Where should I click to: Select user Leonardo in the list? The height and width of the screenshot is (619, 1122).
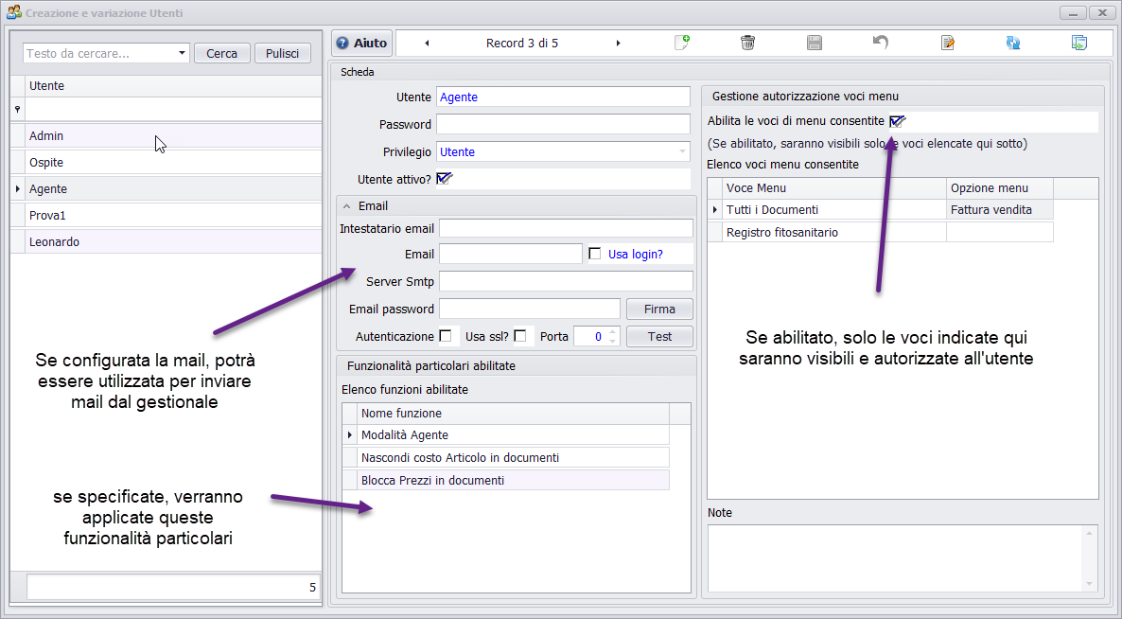tap(55, 242)
